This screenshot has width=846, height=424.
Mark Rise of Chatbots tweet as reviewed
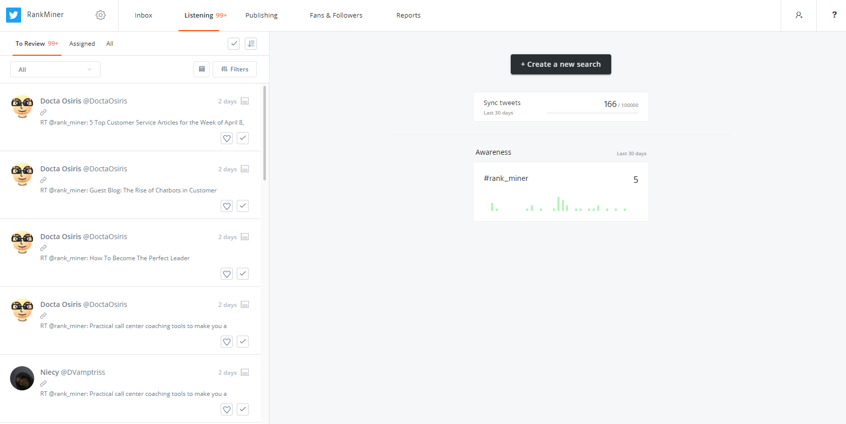click(x=243, y=206)
